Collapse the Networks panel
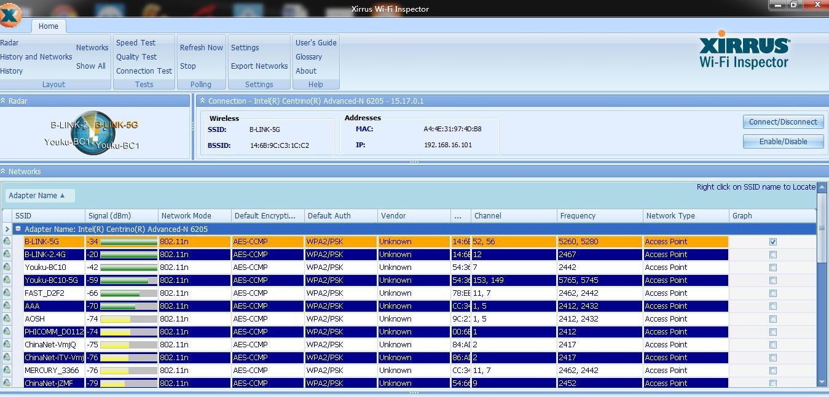 3,171
